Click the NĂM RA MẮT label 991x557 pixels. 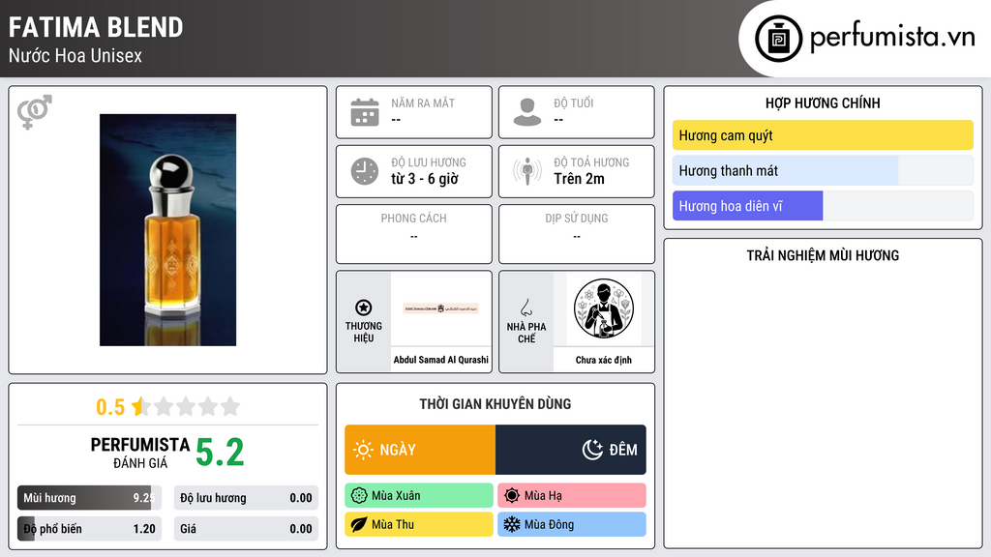pos(423,103)
